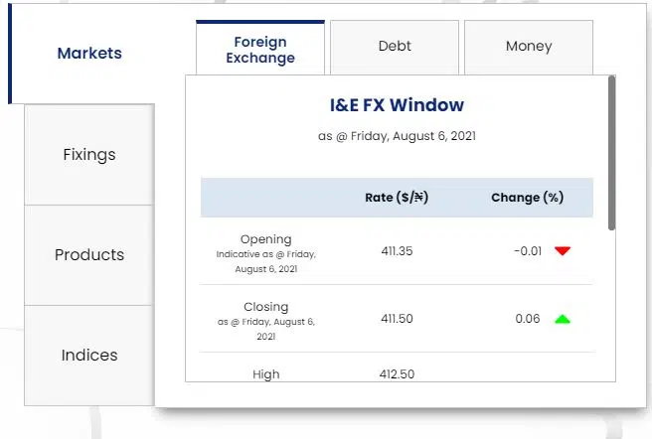Switch to the Debt tab

coord(395,46)
